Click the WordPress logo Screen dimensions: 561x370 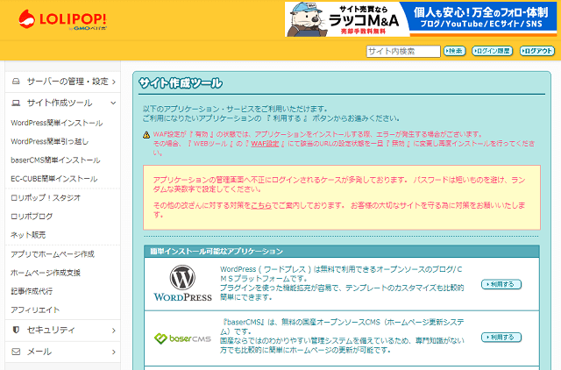tap(182, 283)
